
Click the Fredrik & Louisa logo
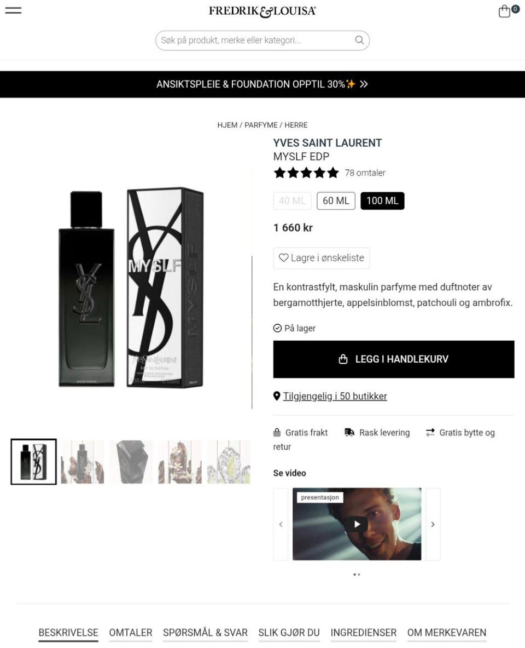262,11
